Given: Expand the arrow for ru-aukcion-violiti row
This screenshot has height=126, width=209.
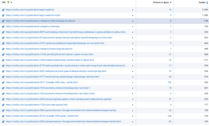Looking at the screenshot, I should [133, 15].
